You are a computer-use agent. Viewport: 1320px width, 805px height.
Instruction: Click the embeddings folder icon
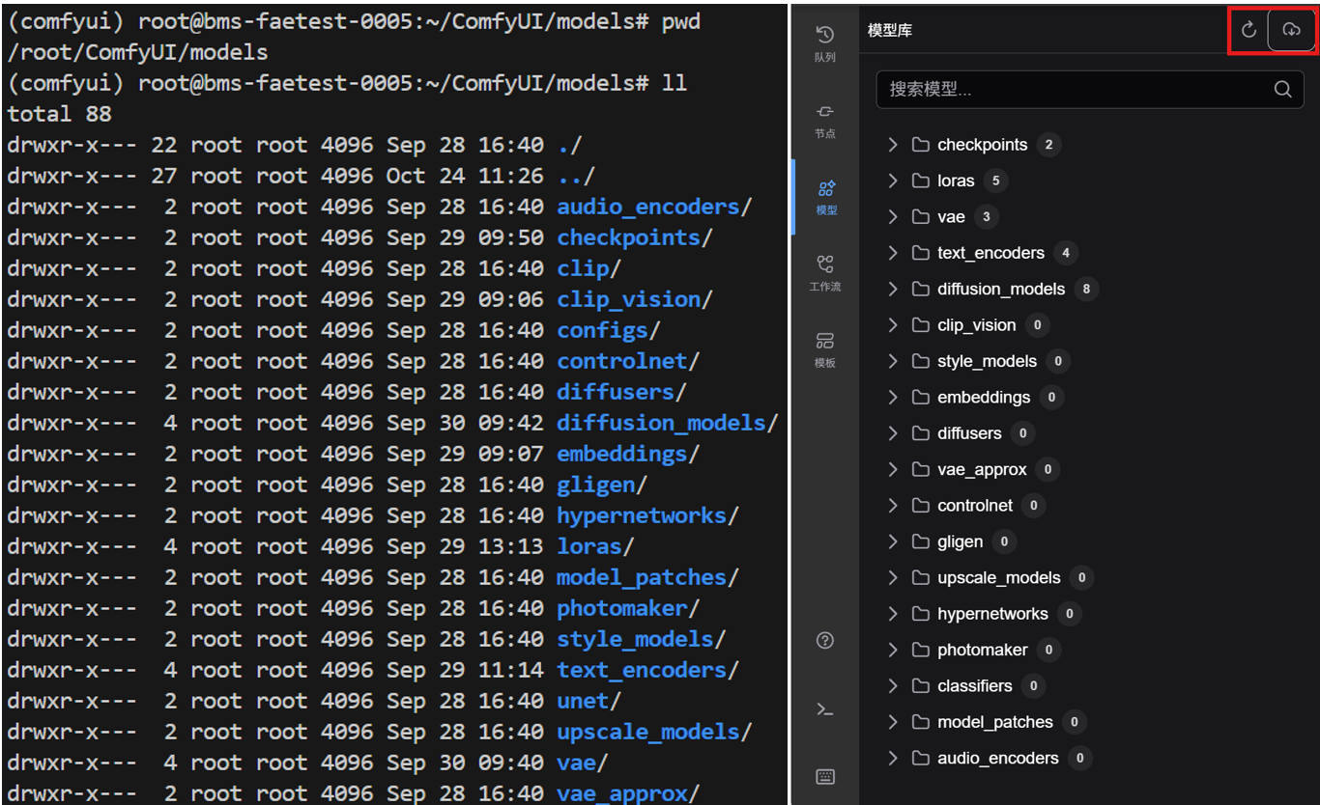(x=920, y=397)
